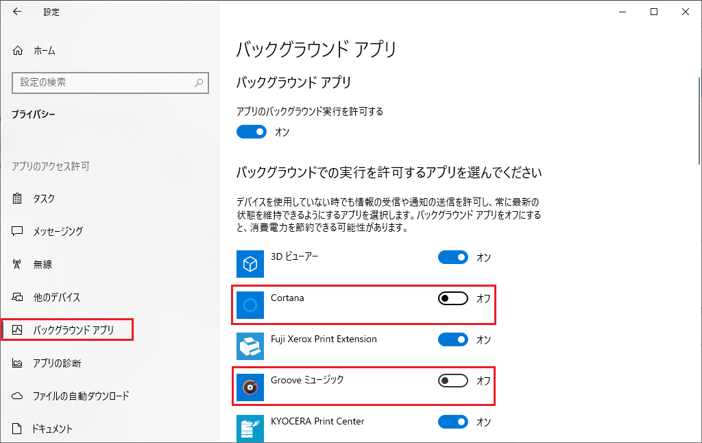The height and width of the screenshot is (443, 702).
Task: Click the 設定の検索 search field
Action: (103, 82)
